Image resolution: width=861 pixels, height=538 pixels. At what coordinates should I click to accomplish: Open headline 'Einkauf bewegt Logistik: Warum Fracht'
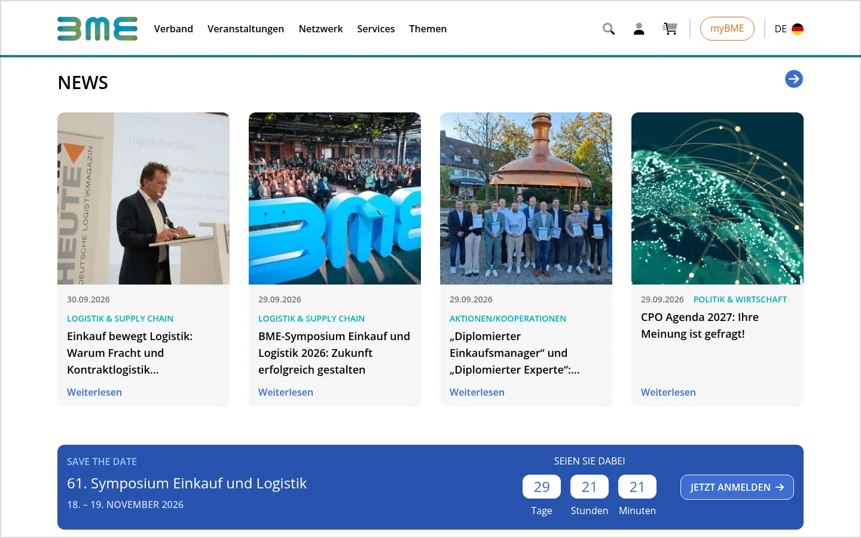[130, 353]
